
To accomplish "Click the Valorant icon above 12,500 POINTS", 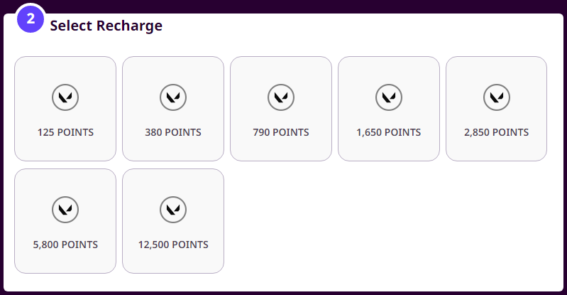I will coord(173,209).
